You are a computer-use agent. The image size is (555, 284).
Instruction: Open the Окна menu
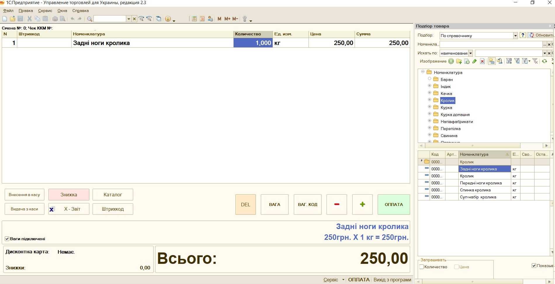coord(62,11)
